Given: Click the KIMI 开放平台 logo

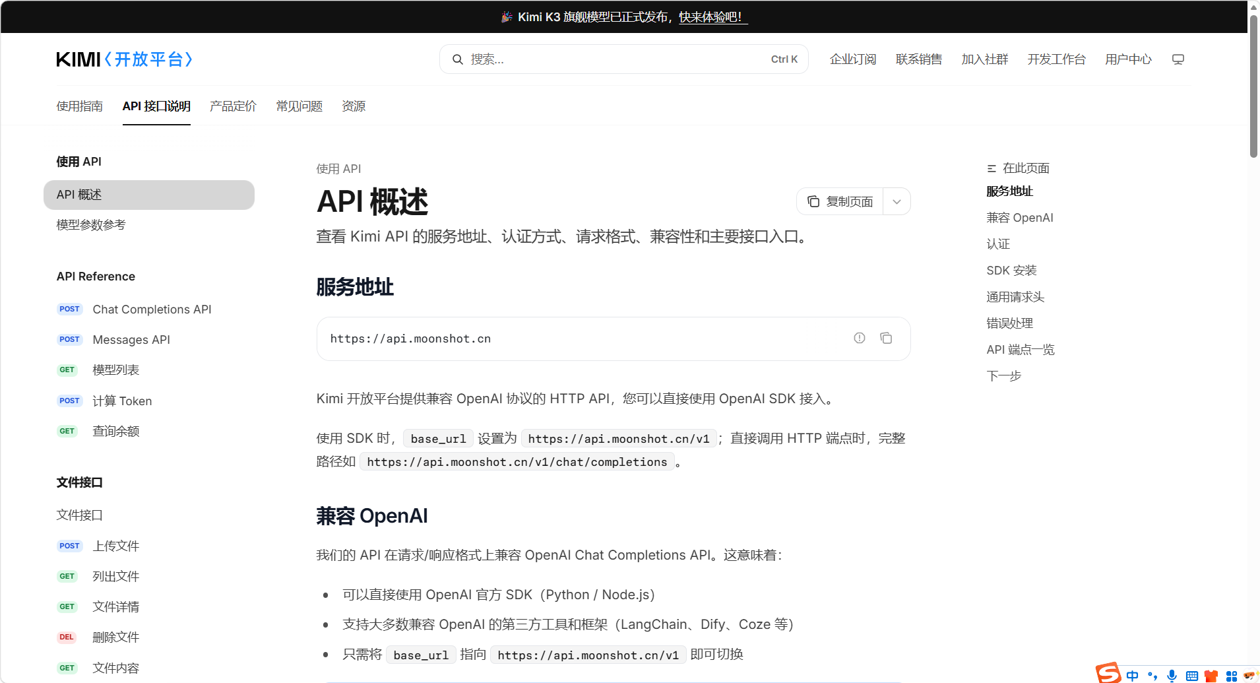Looking at the screenshot, I should [x=125, y=59].
